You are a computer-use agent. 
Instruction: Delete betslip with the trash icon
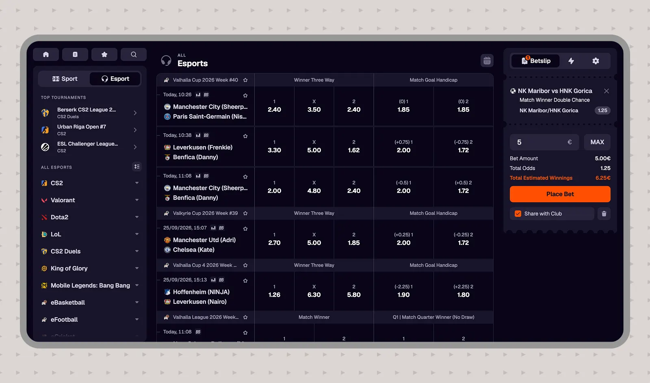click(x=604, y=214)
